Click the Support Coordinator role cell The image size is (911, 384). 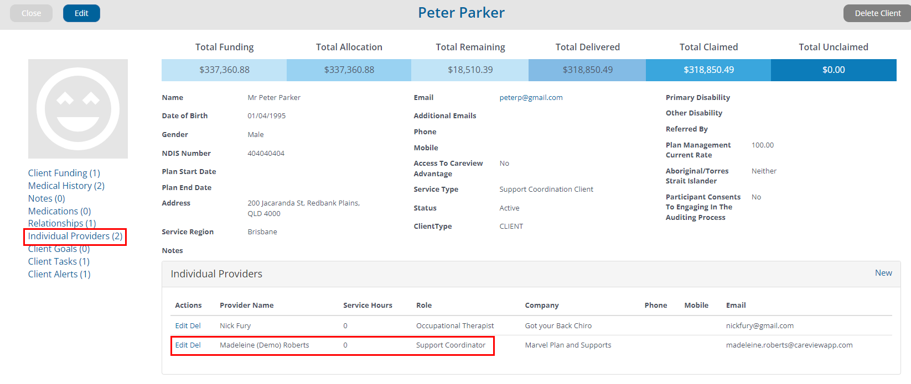point(451,345)
